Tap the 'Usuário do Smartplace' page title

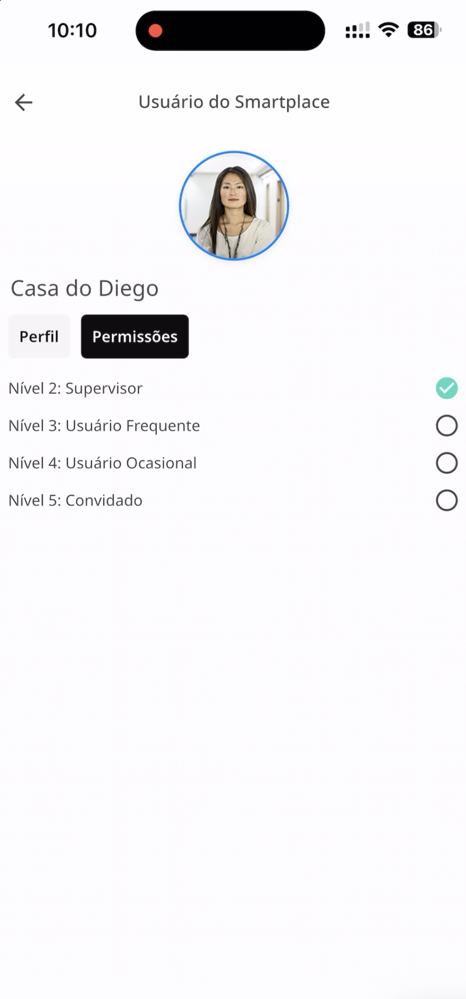(x=234, y=102)
